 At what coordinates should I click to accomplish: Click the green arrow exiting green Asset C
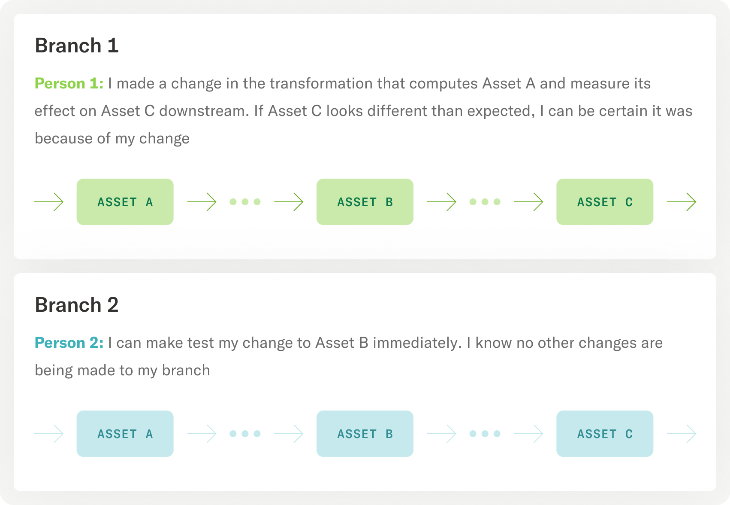tap(682, 202)
